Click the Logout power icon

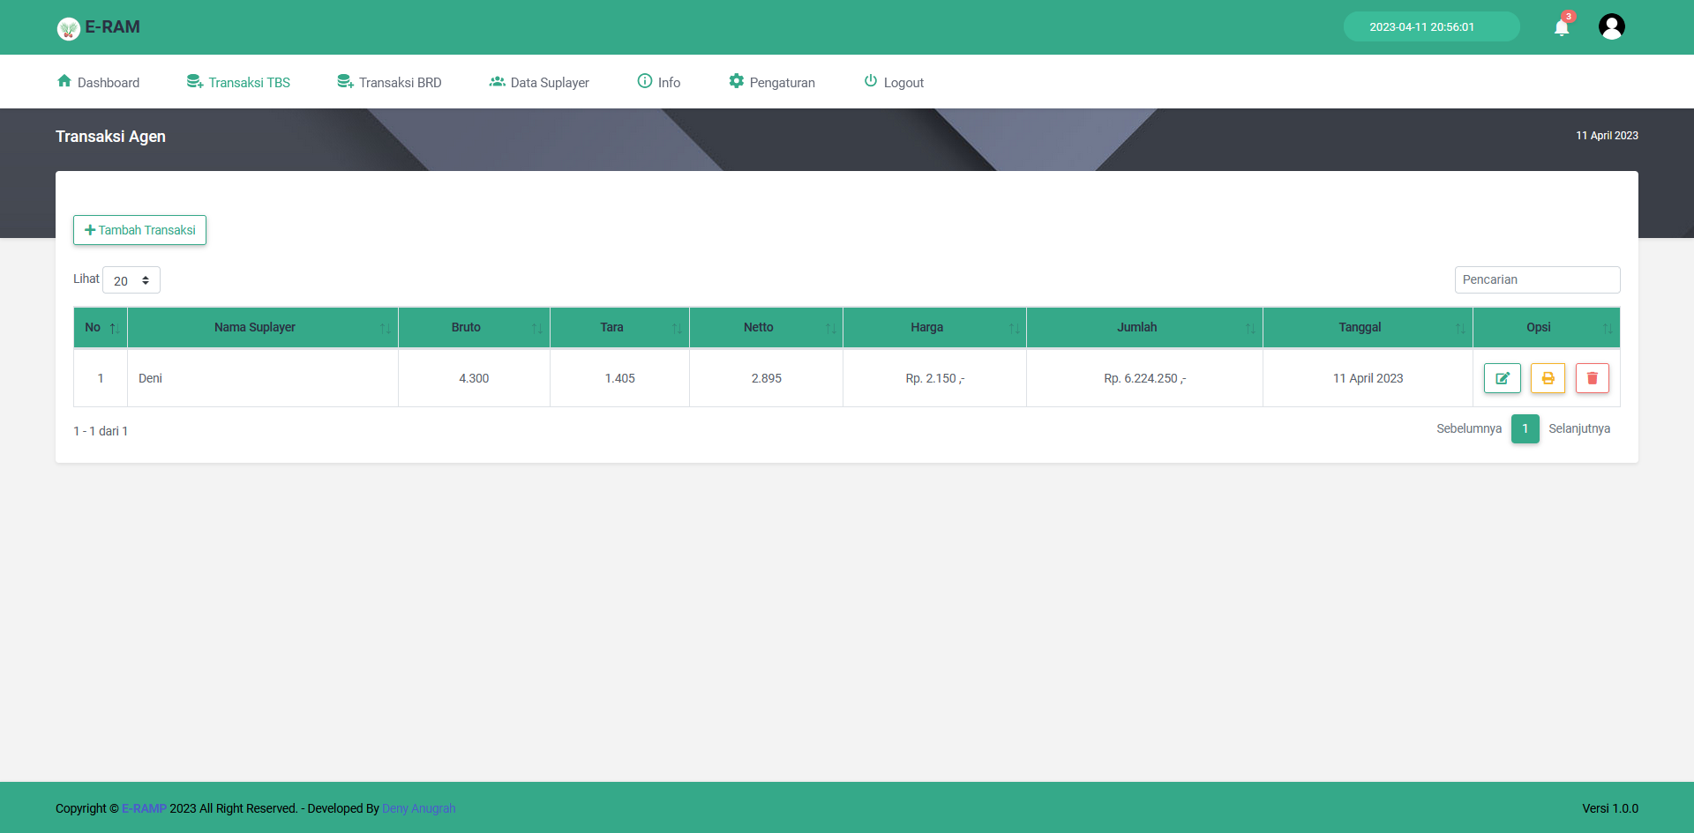pos(872,81)
